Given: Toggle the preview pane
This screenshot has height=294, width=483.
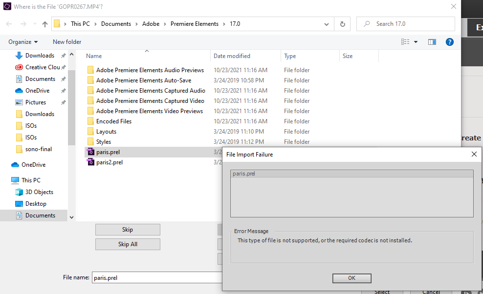Looking at the screenshot, I should click(432, 42).
